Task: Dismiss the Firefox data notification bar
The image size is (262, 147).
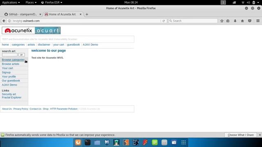Action: point(260,135)
